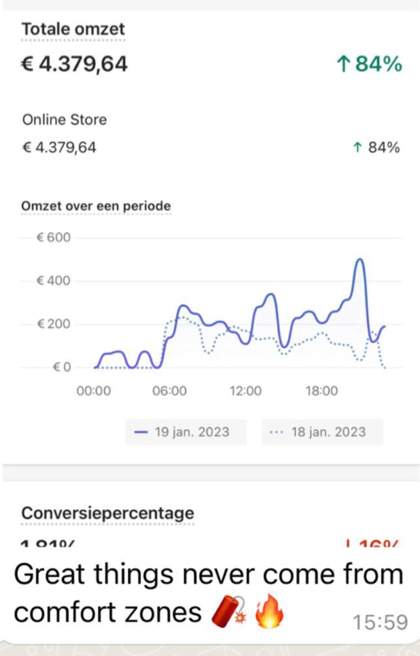Click the 15:59 message timestamp
The image size is (420, 656).
tap(380, 622)
